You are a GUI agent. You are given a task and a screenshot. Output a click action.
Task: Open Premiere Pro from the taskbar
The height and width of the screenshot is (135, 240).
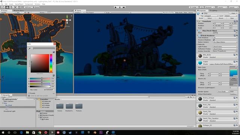point(101,132)
